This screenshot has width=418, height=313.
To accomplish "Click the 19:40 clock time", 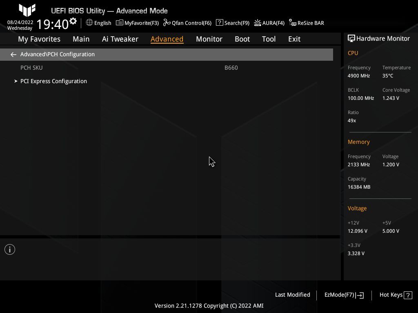I will point(53,24).
